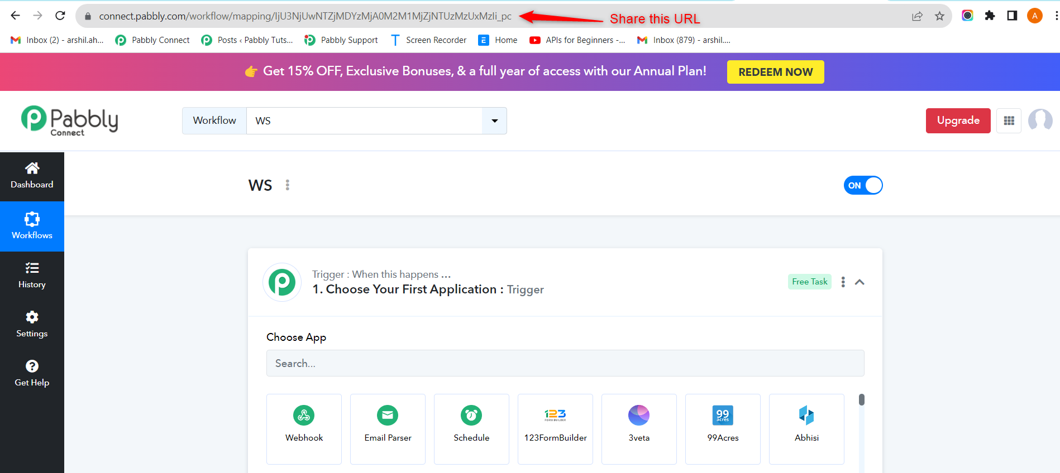
Task: Open the three-dot menu next to WS title
Action: [x=288, y=185]
